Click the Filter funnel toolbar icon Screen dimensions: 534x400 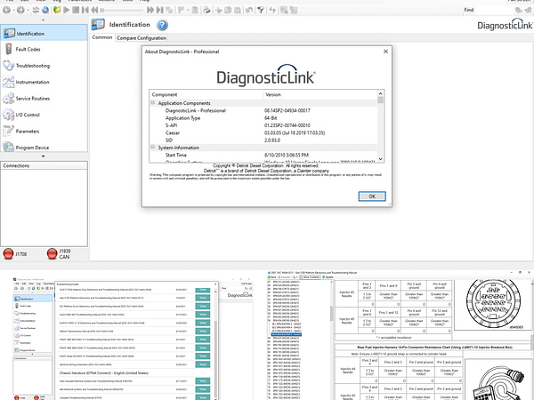tap(261, 10)
